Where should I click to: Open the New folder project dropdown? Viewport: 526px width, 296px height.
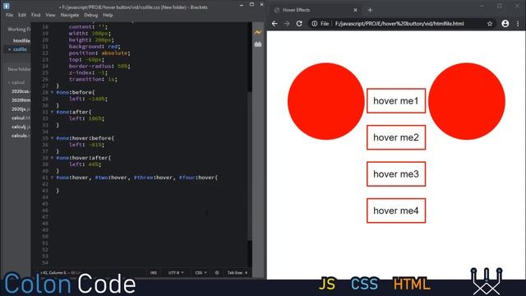[x=19, y=69]
